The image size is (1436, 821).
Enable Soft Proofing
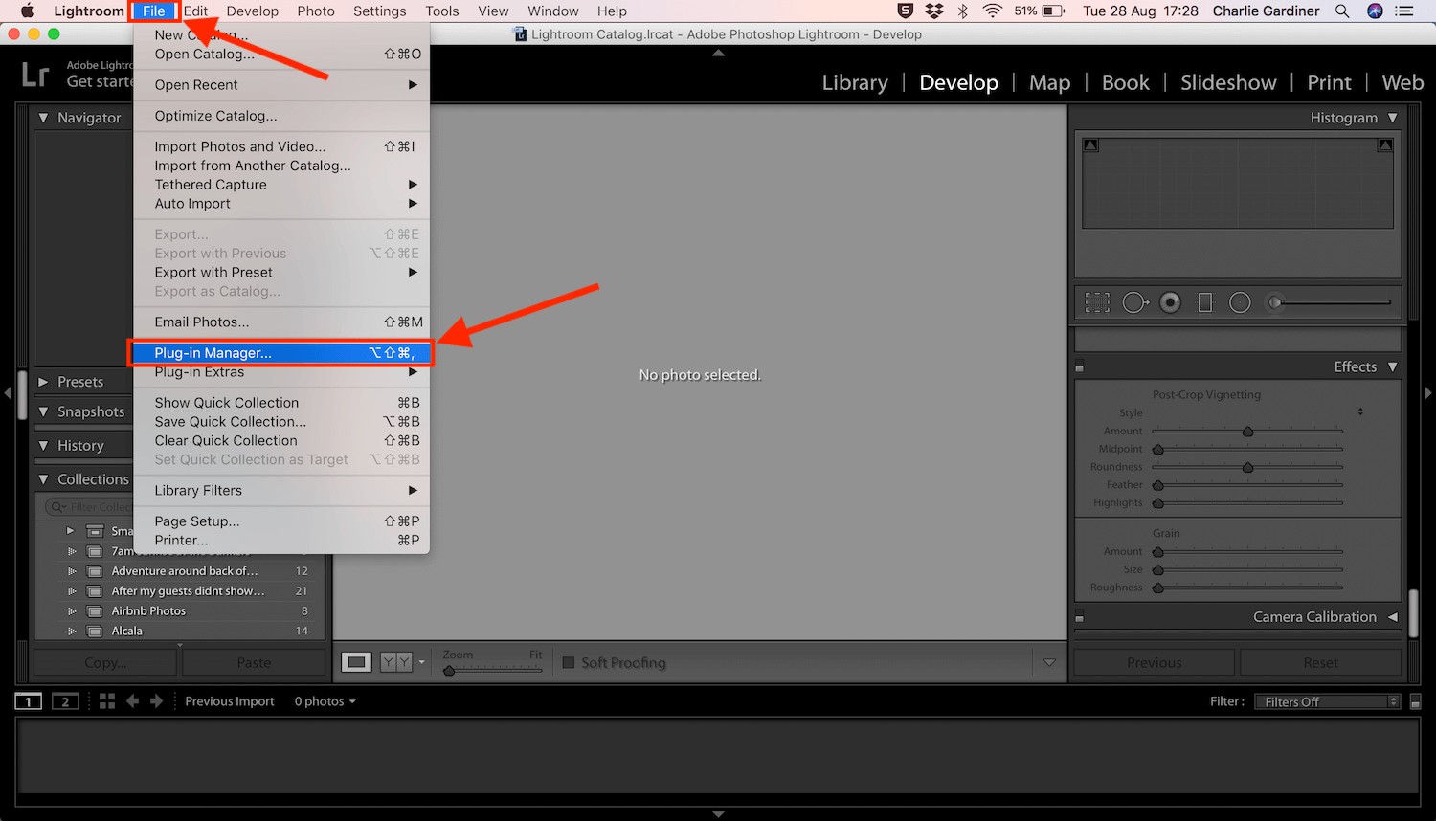(x=568, y=662)
